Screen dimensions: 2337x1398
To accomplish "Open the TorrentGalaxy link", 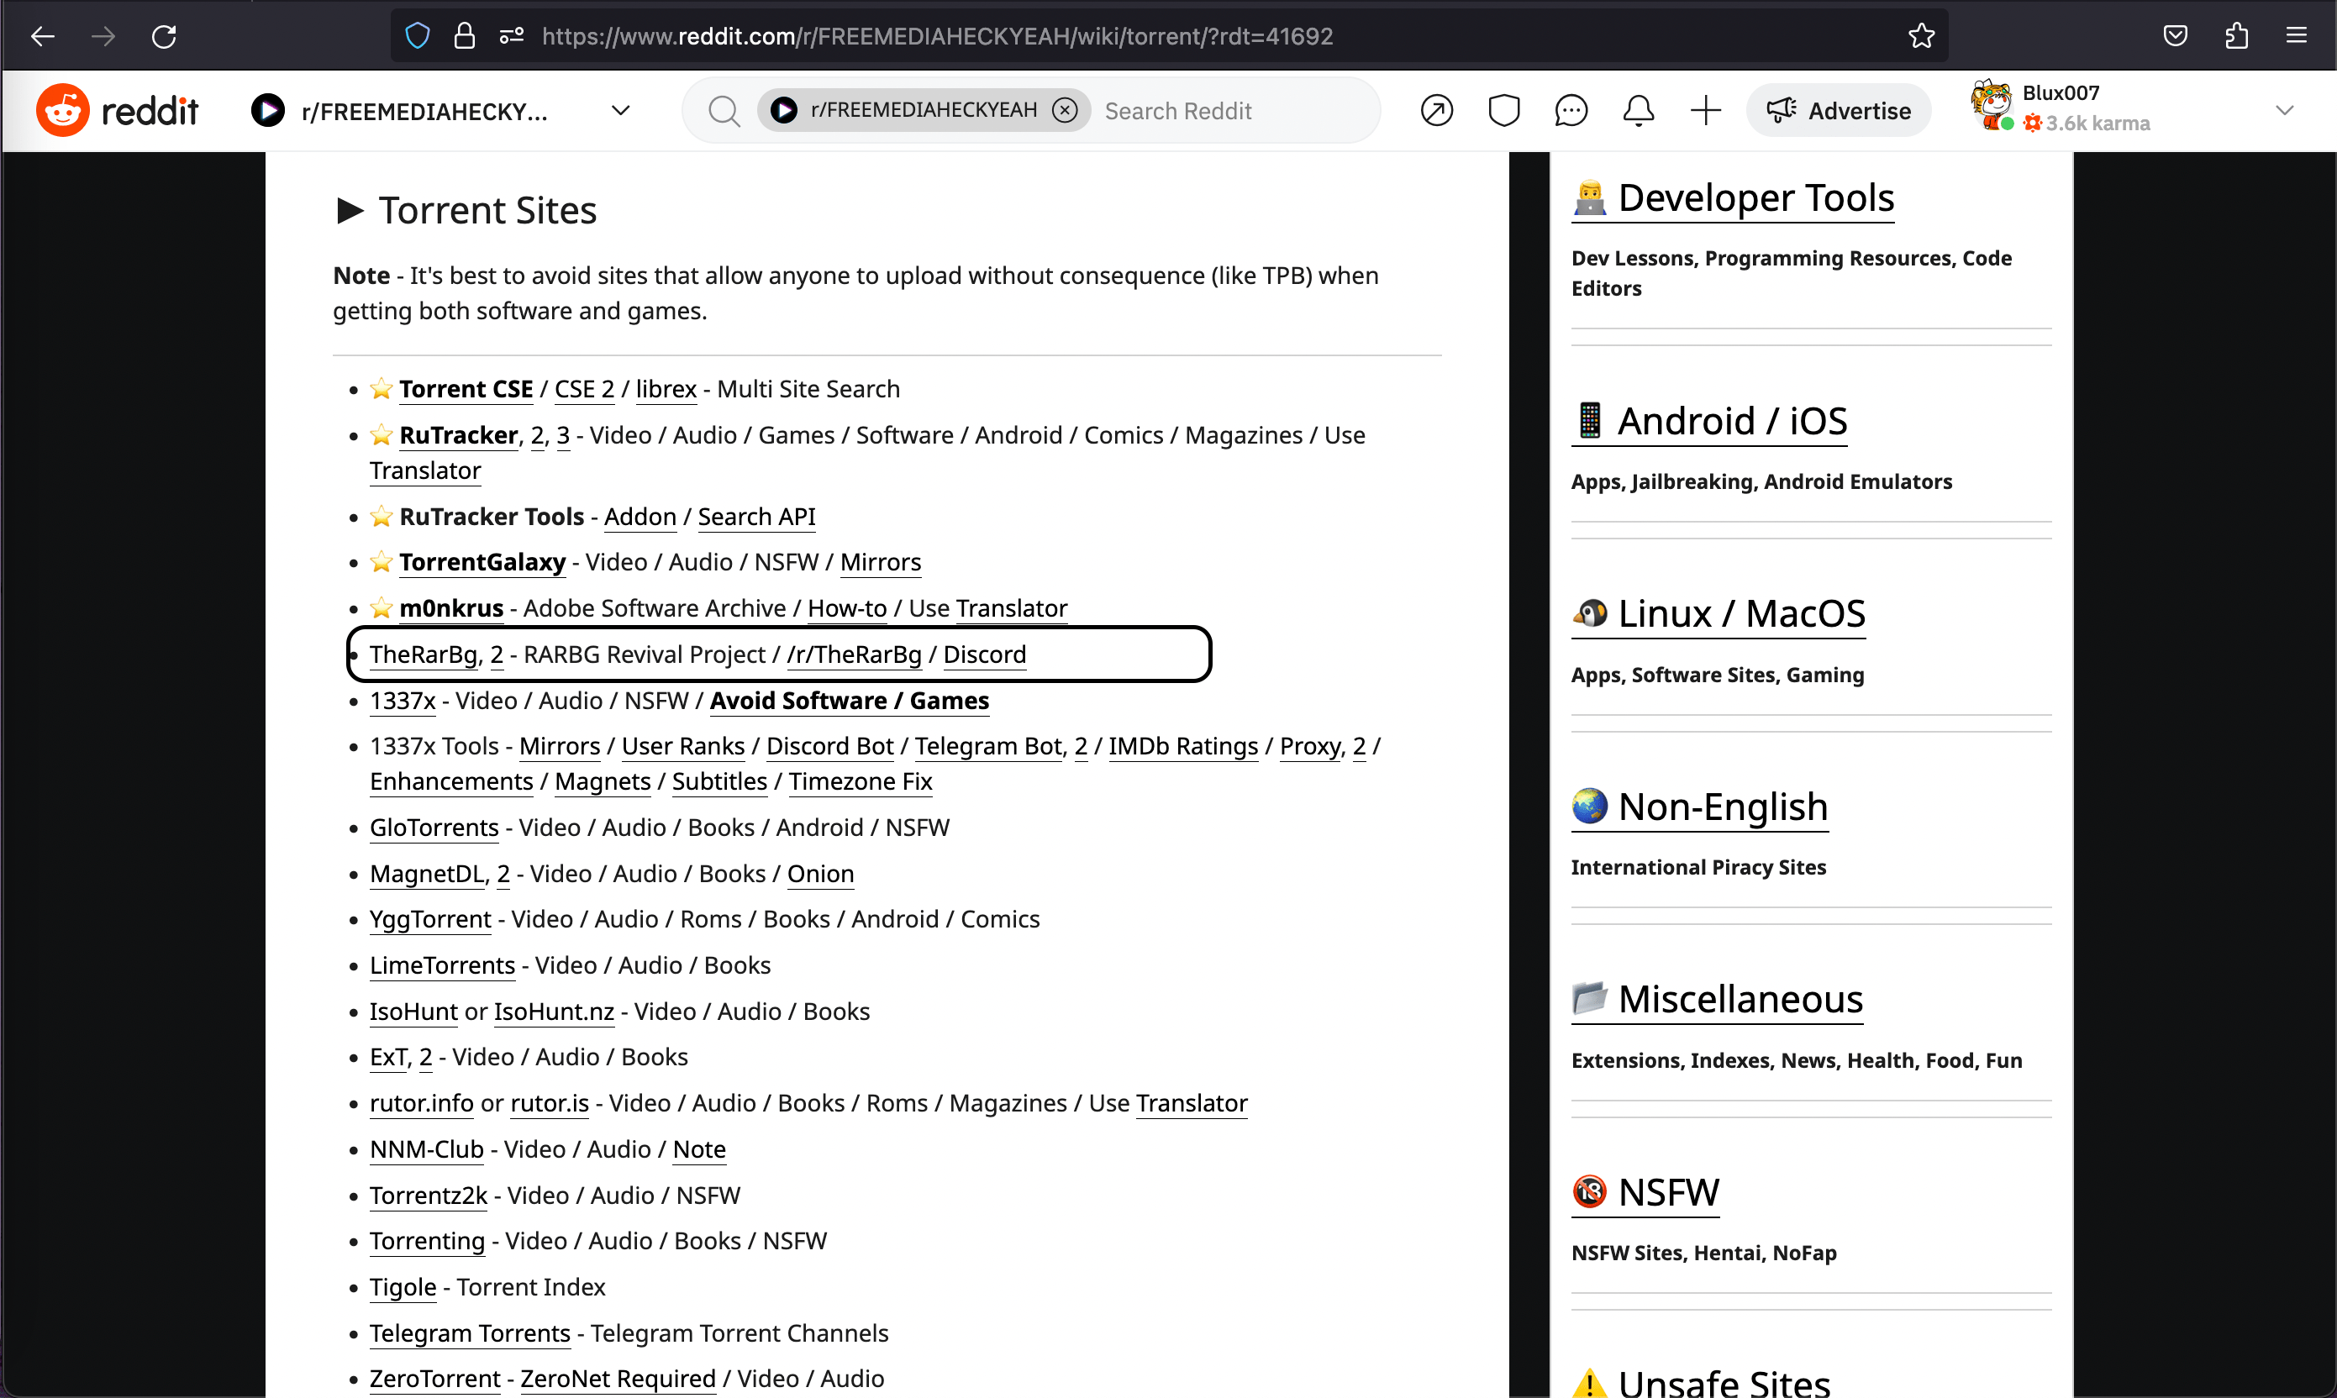I will coord(482,561).
